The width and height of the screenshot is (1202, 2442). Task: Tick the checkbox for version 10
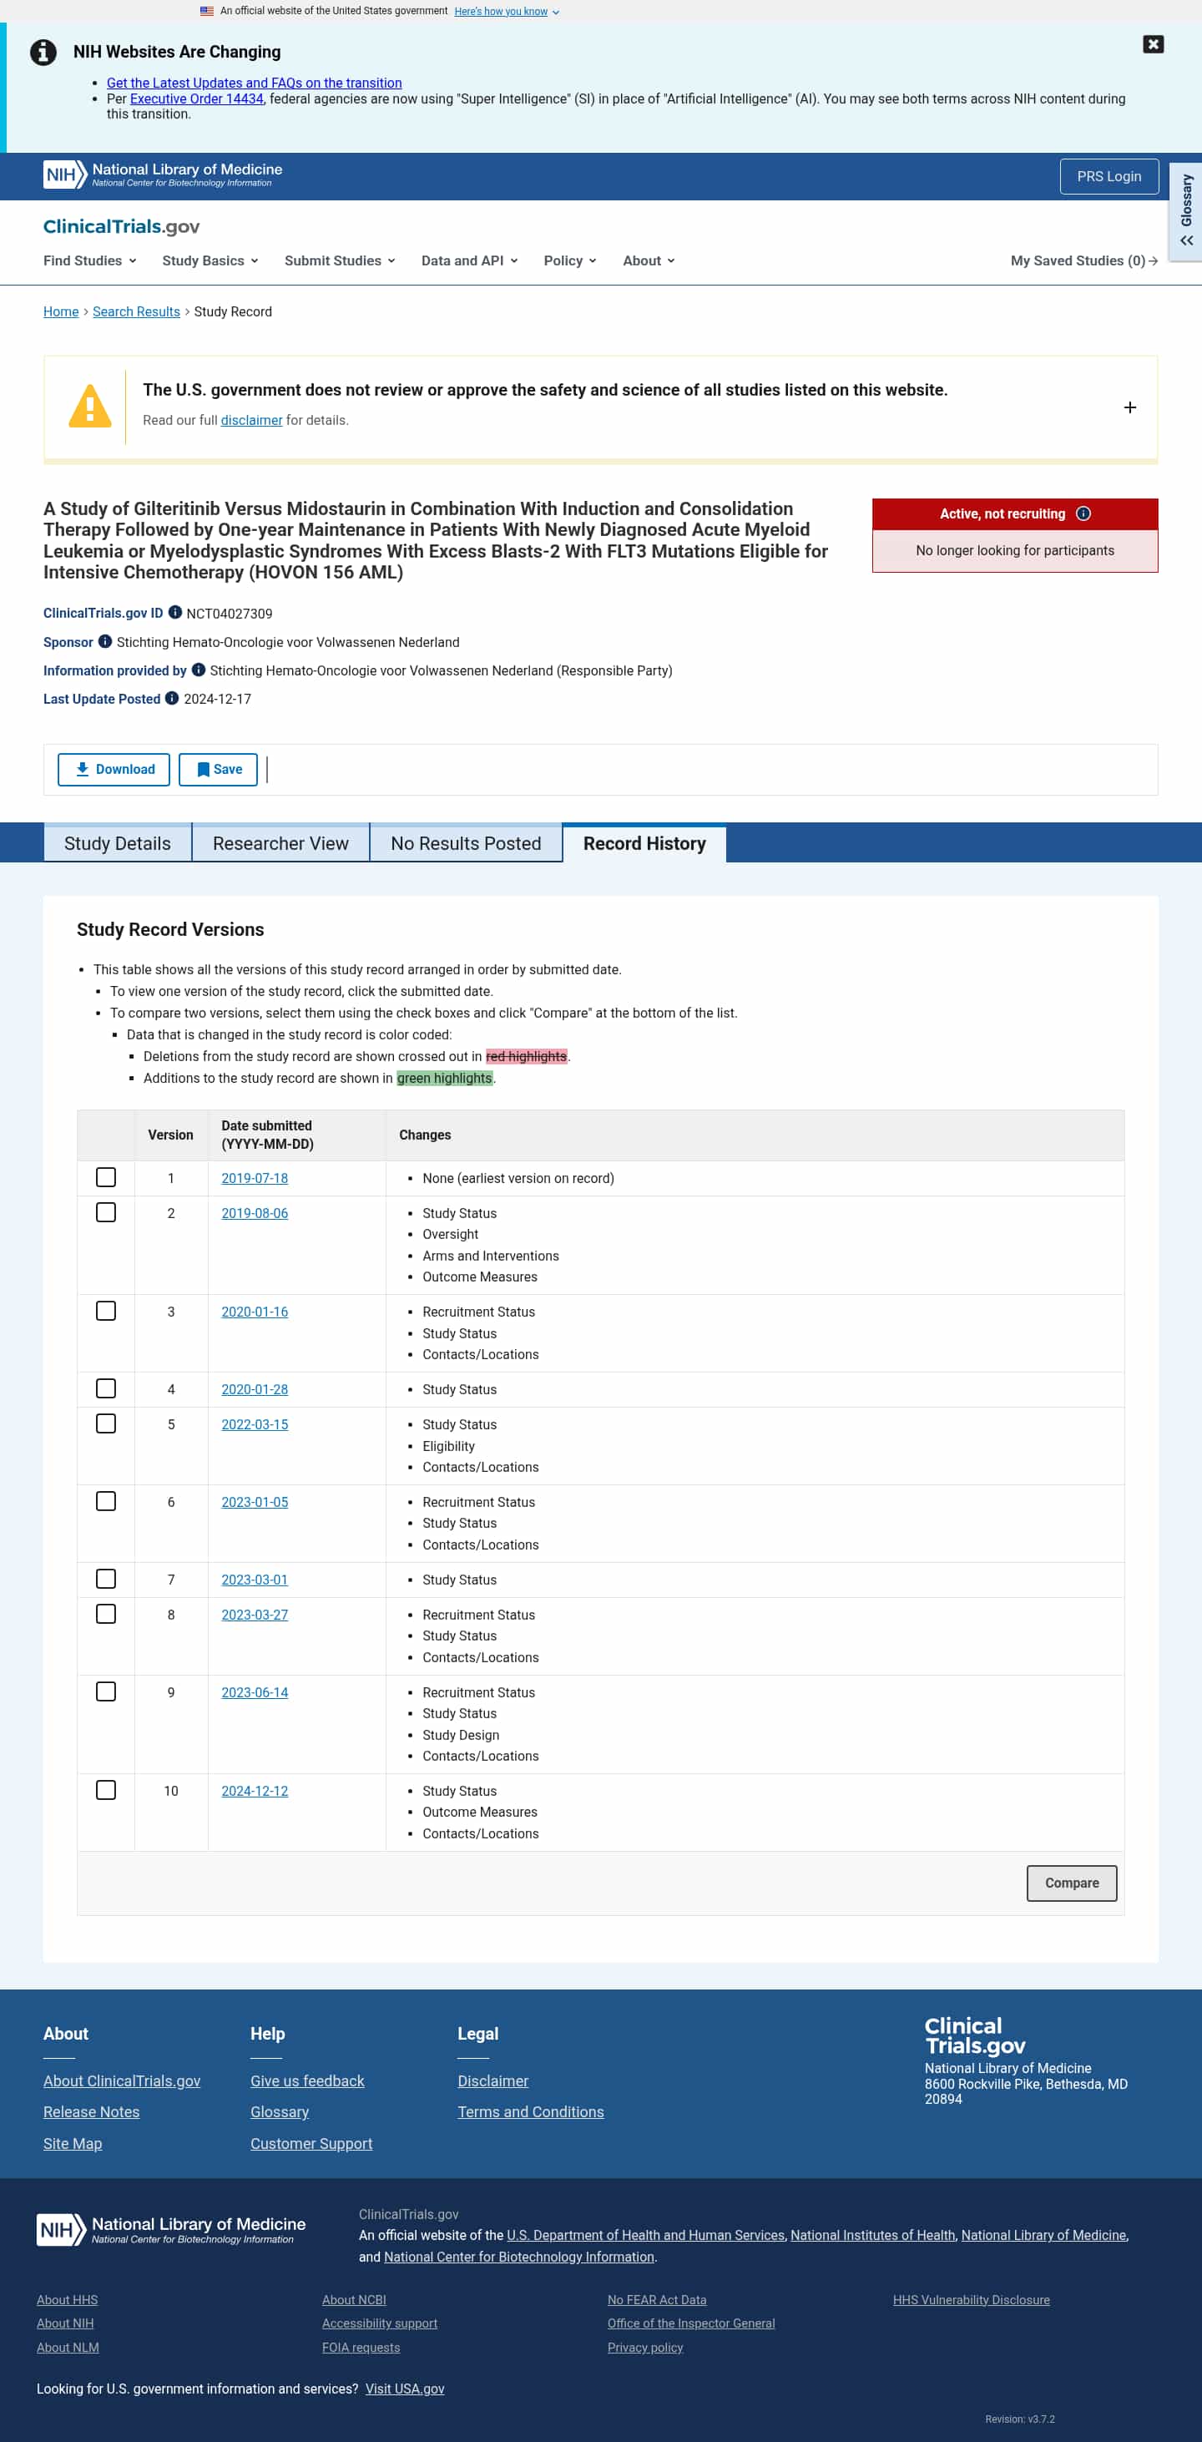[106, 1790]
